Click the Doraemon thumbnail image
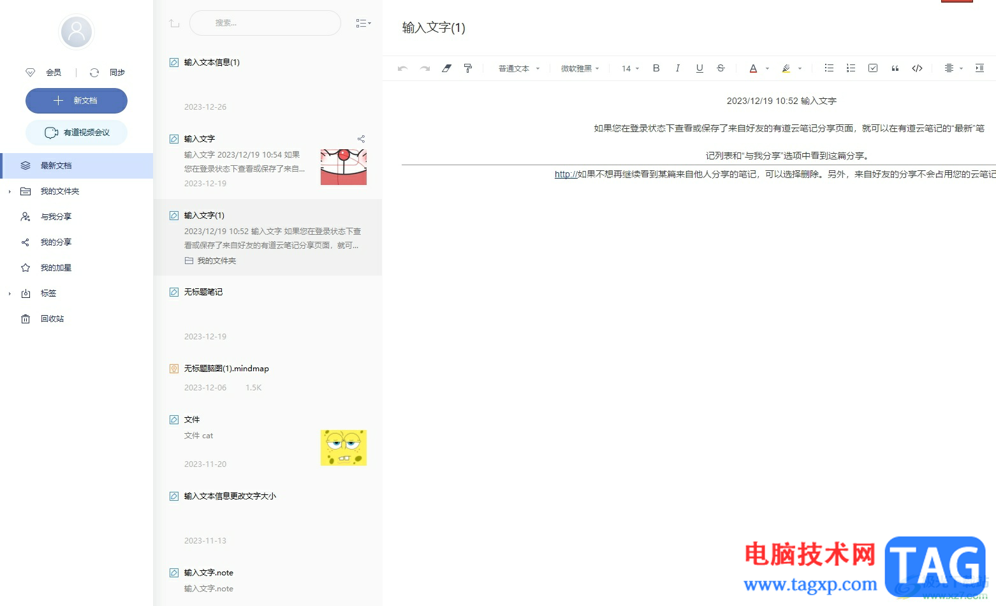Screen dimensions: 996x606 click(344, 167)
